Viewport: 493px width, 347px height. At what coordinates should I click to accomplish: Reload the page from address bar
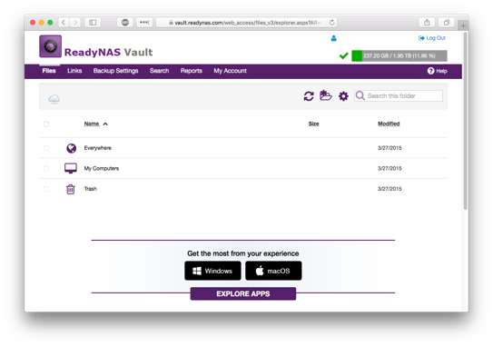331,23
